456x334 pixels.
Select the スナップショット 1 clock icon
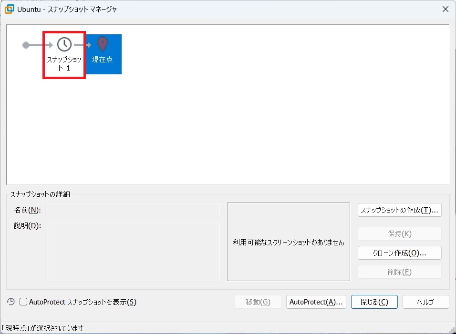pos(64,44)
